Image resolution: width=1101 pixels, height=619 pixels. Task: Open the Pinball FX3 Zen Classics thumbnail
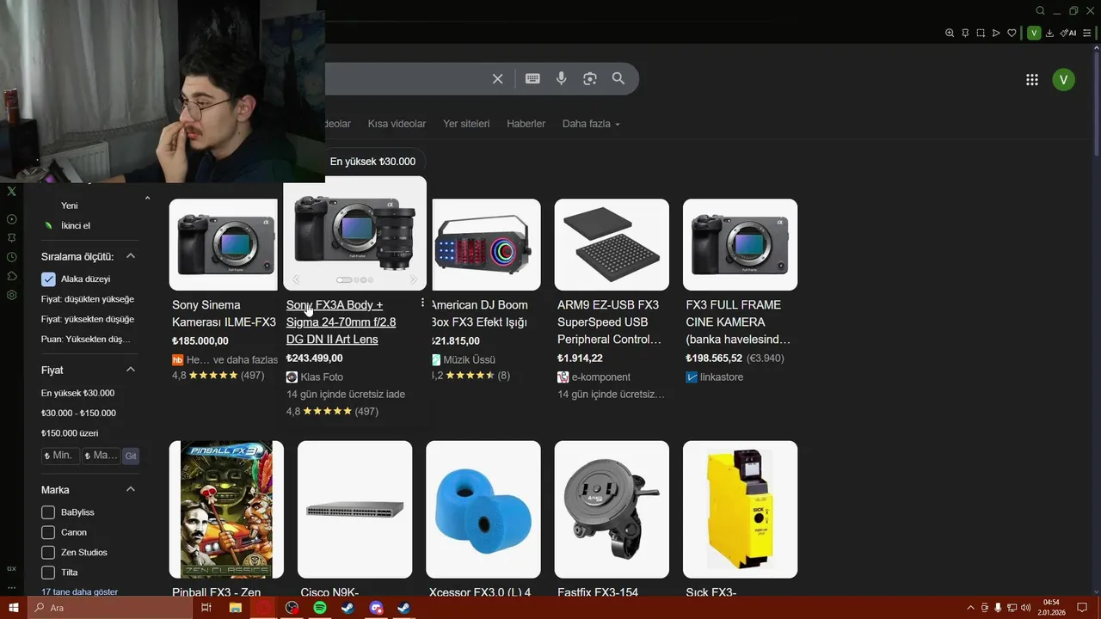226,509
